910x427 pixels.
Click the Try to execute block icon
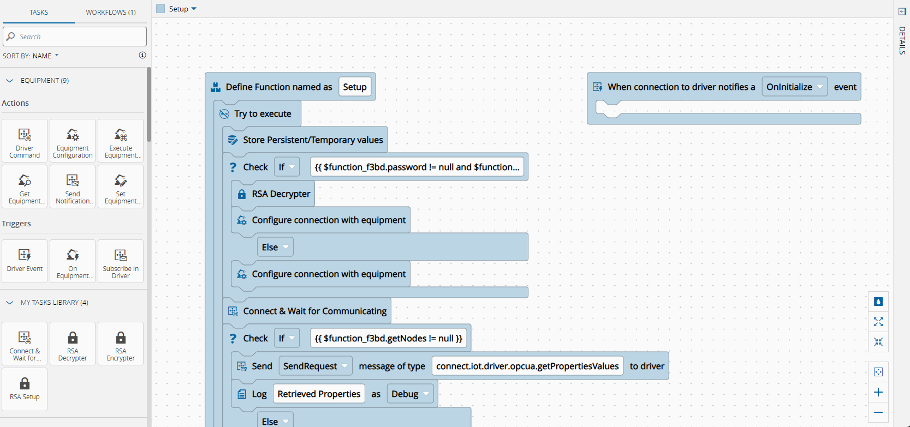(x=224, y=114)
